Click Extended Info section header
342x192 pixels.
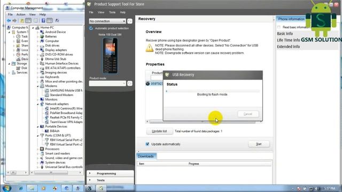point(289,46)
